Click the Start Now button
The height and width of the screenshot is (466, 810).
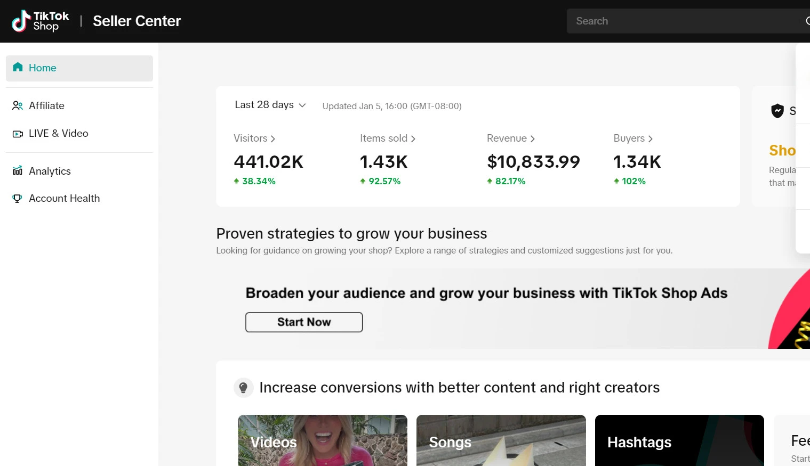click(x=304, y=322)
